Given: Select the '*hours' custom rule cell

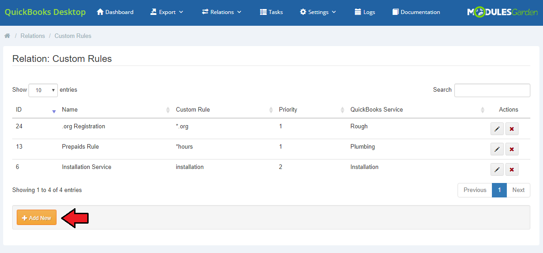Looking at the screenshot, I should pos(184,147).
